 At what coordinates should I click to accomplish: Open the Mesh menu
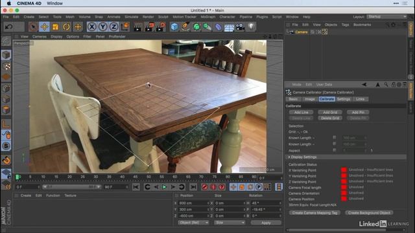tap(70, 17)
